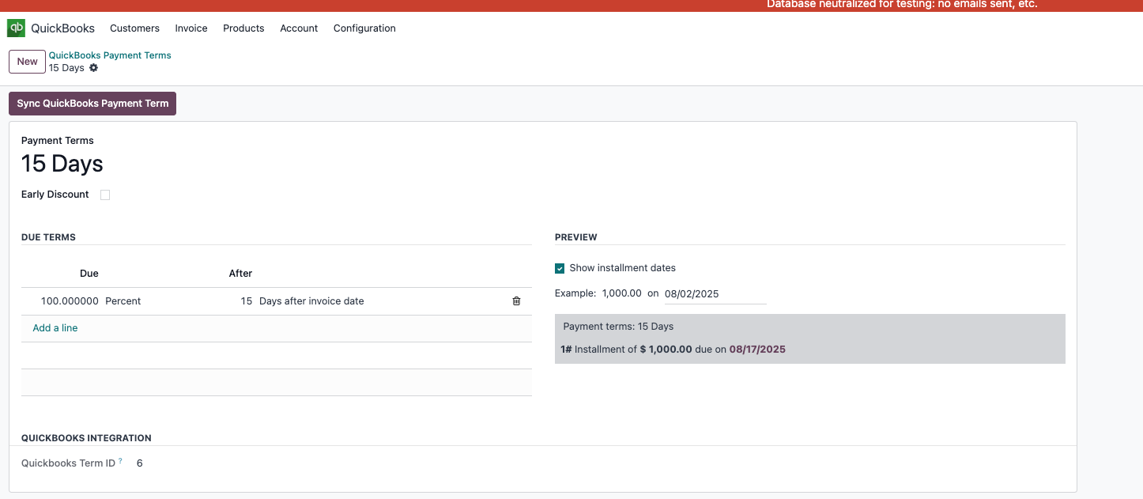
Task: Delete the 100 Percent due term line
Action: pyautogui.click(x=516, y=301)
